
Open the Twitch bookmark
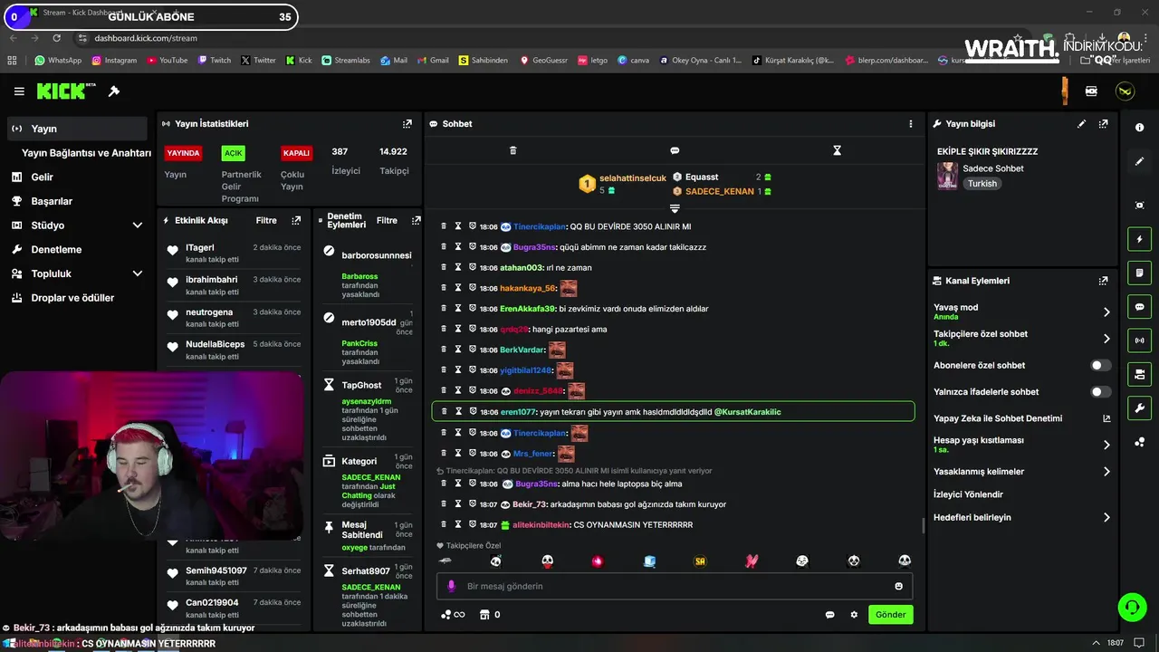click(214, 61)
